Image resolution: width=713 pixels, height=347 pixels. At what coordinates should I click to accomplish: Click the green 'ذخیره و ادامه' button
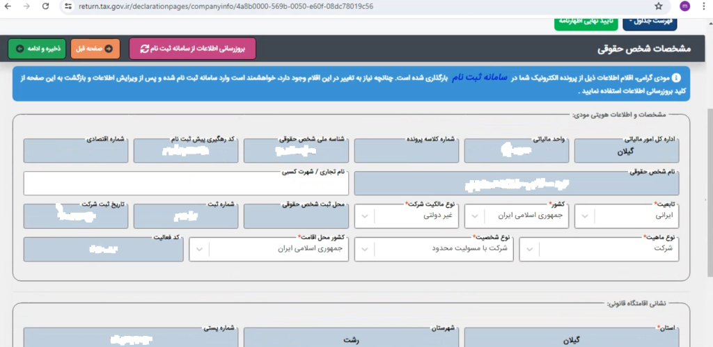[x=37, y=49]
